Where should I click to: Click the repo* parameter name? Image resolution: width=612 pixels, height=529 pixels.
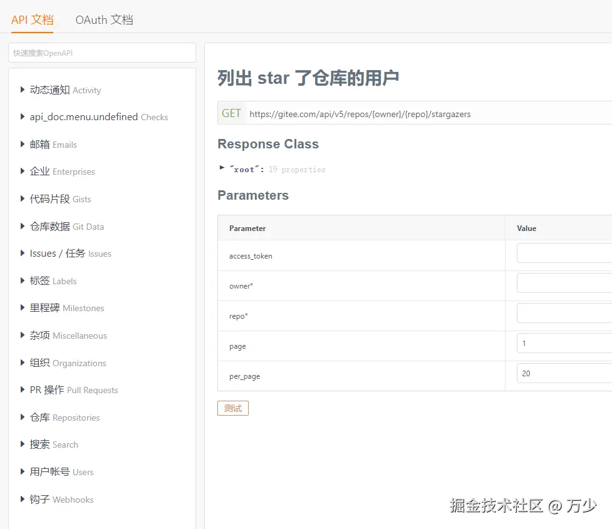[239, 316]
